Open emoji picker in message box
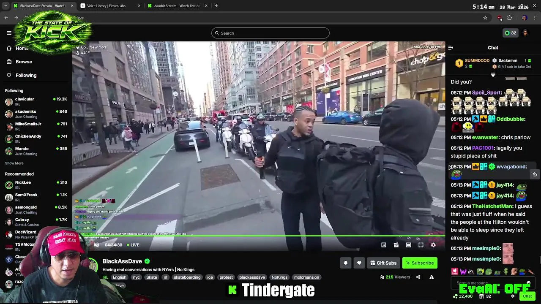541x304 pixels. click(x=528, y=283)
